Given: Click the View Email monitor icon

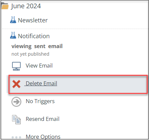Looking at the screenshot, I should [x=16, y=66].
